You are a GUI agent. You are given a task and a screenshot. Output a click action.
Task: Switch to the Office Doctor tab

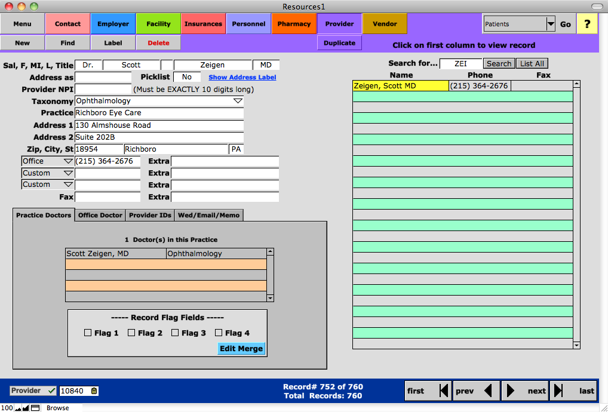(100, 215)
